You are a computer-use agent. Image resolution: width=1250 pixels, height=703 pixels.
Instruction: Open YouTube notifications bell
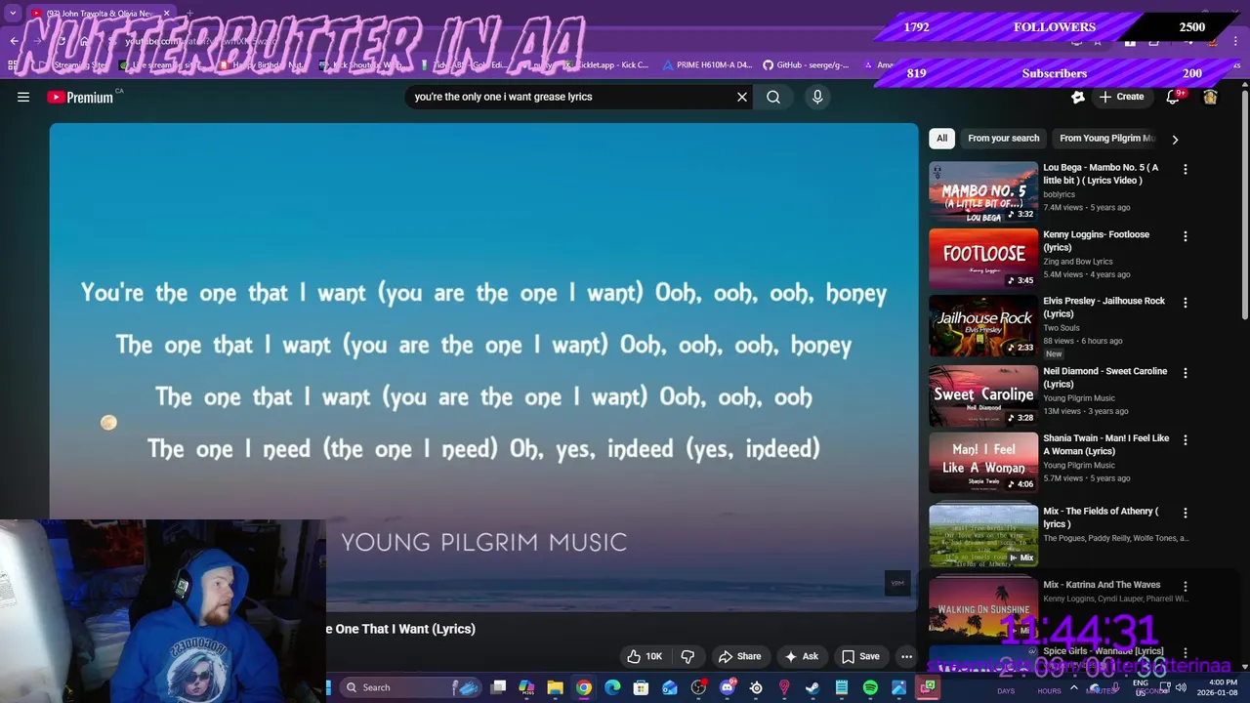click(x=1173, y=97)
